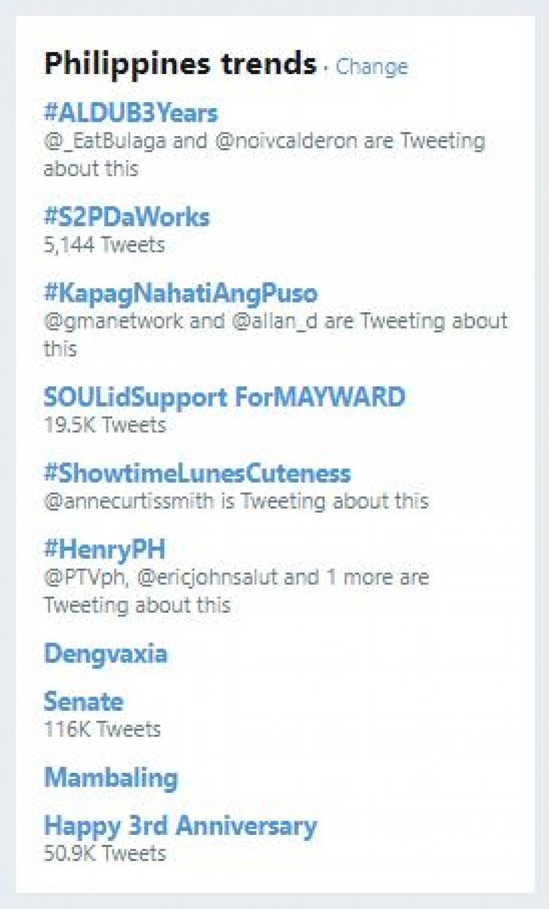Click the @annecurtissmith is Tweeting description
The height and width of the screenshot is (909, 549).
coord(236,501)
